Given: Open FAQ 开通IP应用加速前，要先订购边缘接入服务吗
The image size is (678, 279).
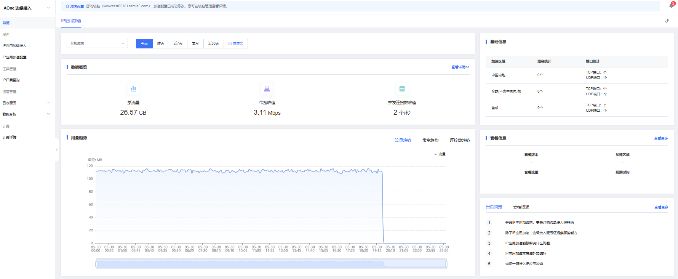Looking at the screenshot, I should [x=539, y=223].
